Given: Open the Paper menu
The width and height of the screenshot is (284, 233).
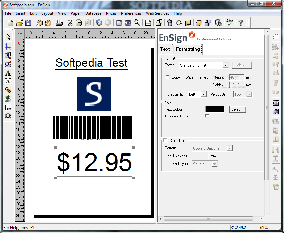Looking at the screenshot, I should coord(76,13).
